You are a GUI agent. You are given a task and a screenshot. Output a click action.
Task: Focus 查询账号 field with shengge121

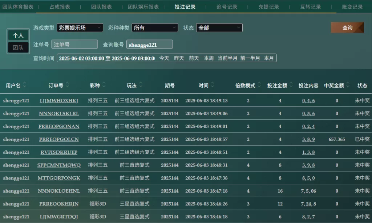click(149, 44)
